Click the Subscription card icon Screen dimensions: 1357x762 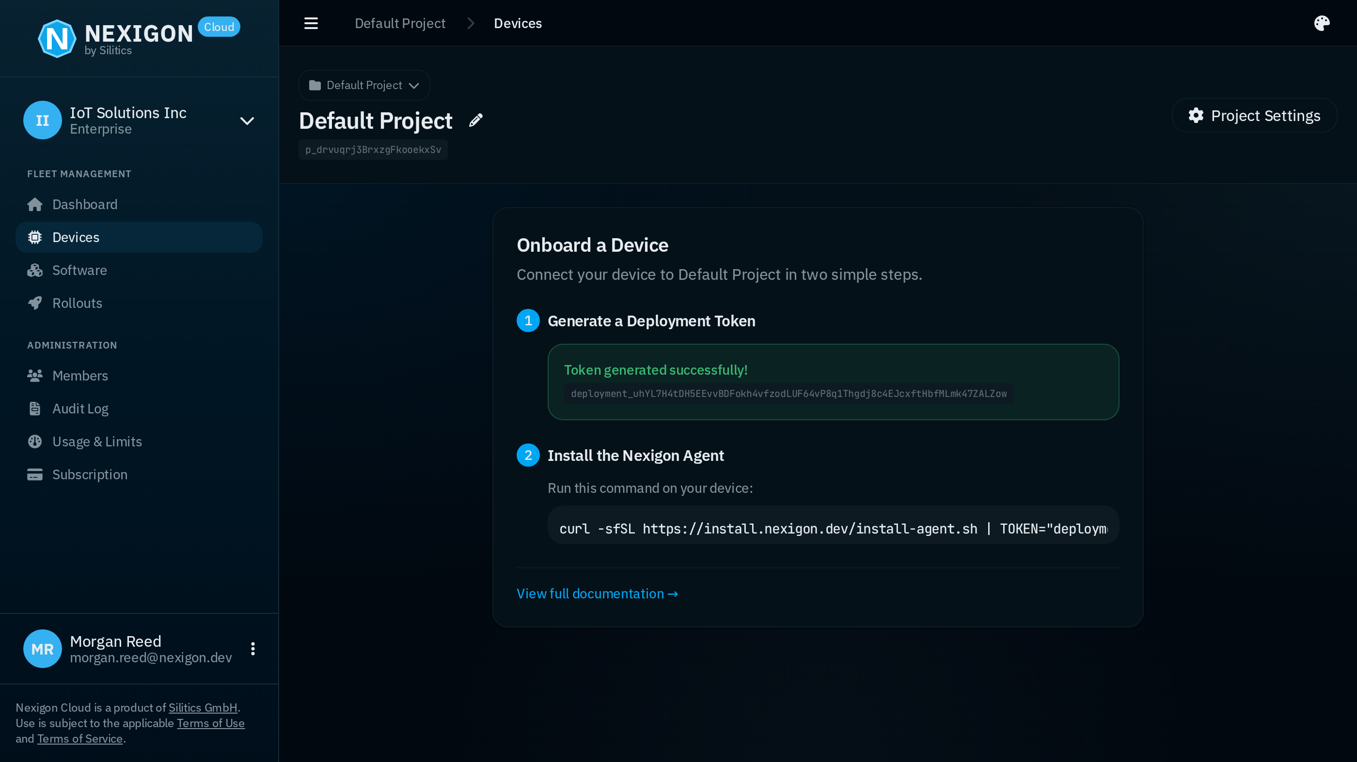click(x=35, y=474)
